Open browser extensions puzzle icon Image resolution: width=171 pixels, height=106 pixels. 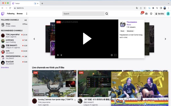tap(153, 8)
